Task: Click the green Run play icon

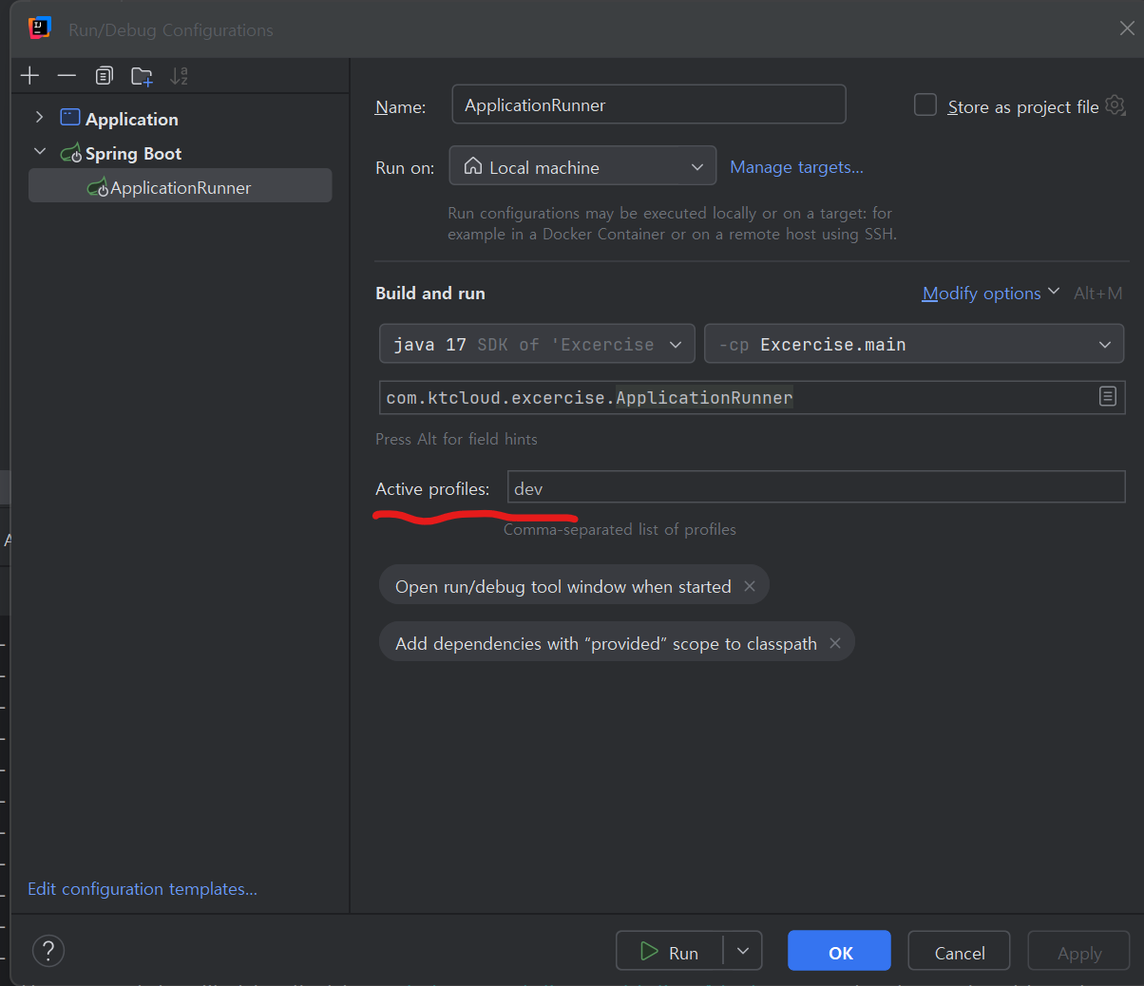Action: 649,951
